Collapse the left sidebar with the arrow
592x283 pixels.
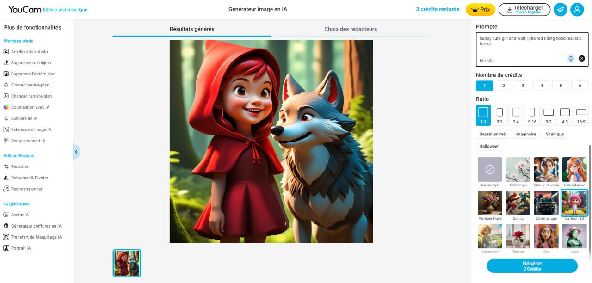pyautogui.click(x=76, y=152)
